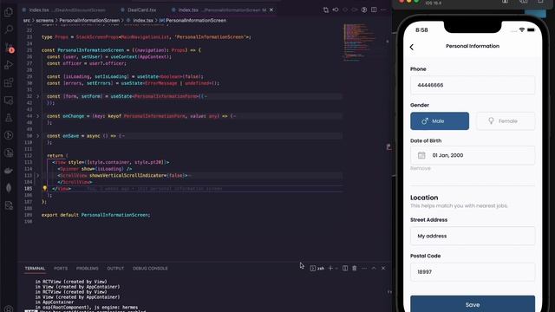The height and width of the screenshot is (312, 555).
Task: Expand folded onChange block at line 44
Action: click(38, 116)
